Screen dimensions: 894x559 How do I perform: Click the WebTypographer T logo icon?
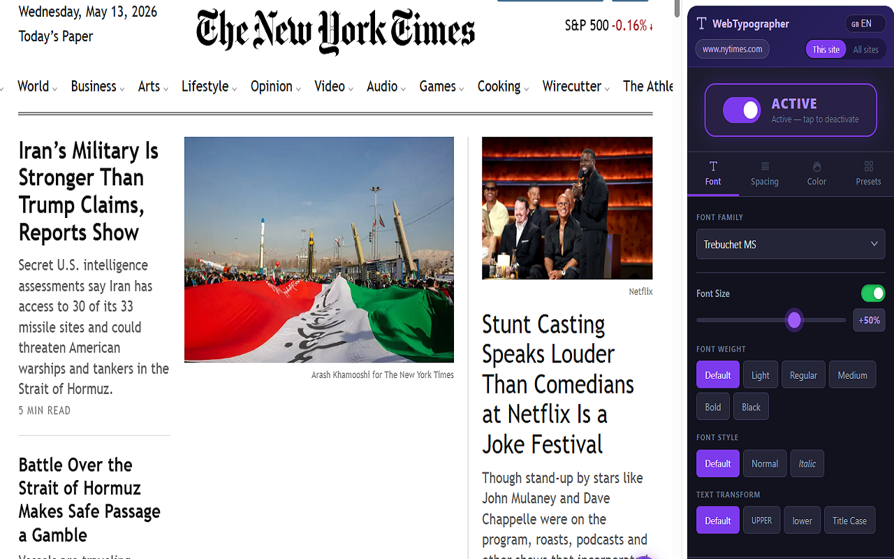click(x=702, y=24)
